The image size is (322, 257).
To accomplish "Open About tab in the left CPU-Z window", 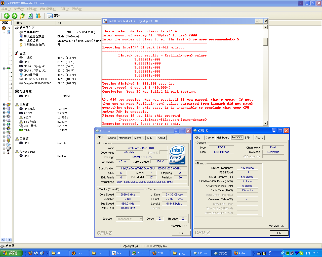I will pyautogui.click(x=161, y=138).
